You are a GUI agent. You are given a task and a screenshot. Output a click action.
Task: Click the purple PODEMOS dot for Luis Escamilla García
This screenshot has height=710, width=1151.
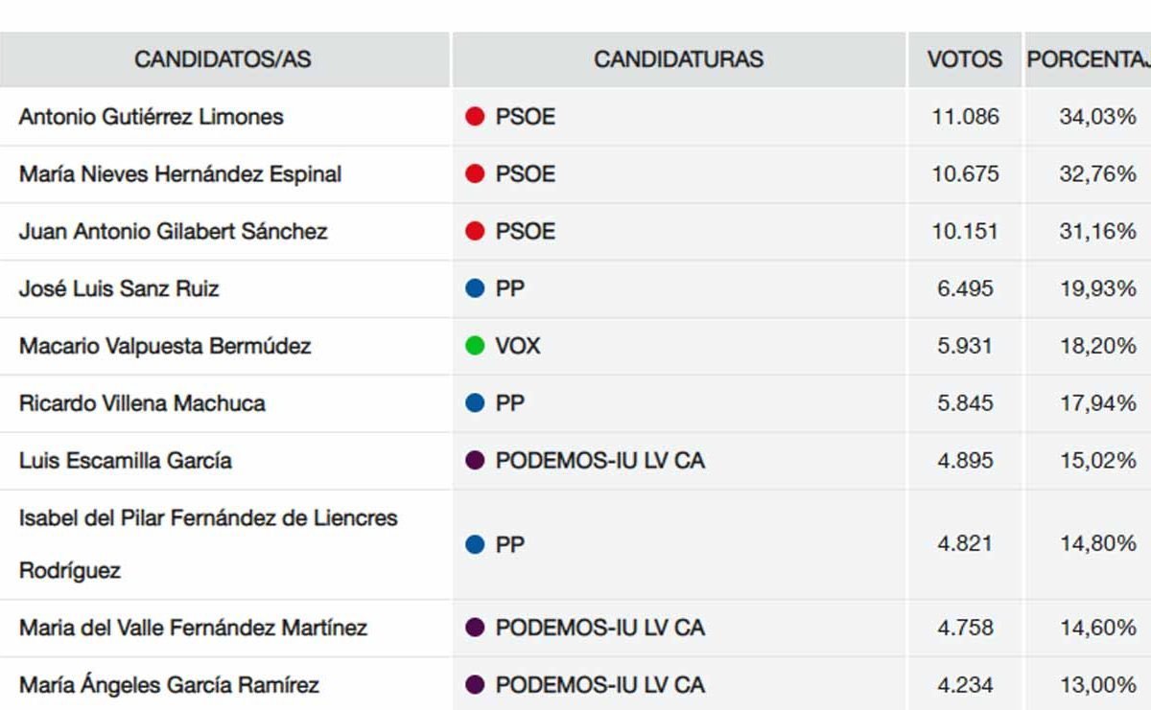[x=474, y=461]
